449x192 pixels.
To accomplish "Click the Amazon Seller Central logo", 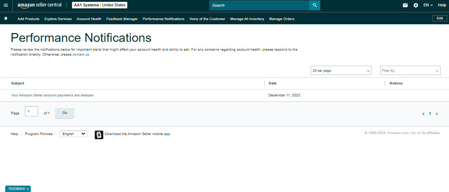I will 40,5.
